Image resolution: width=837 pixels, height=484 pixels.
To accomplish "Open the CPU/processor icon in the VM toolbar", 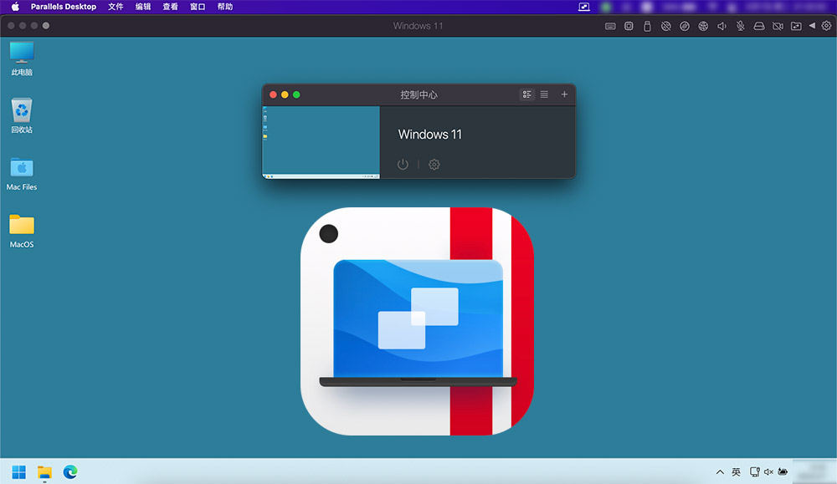I will pyautogui.click(x=629, y=26).
